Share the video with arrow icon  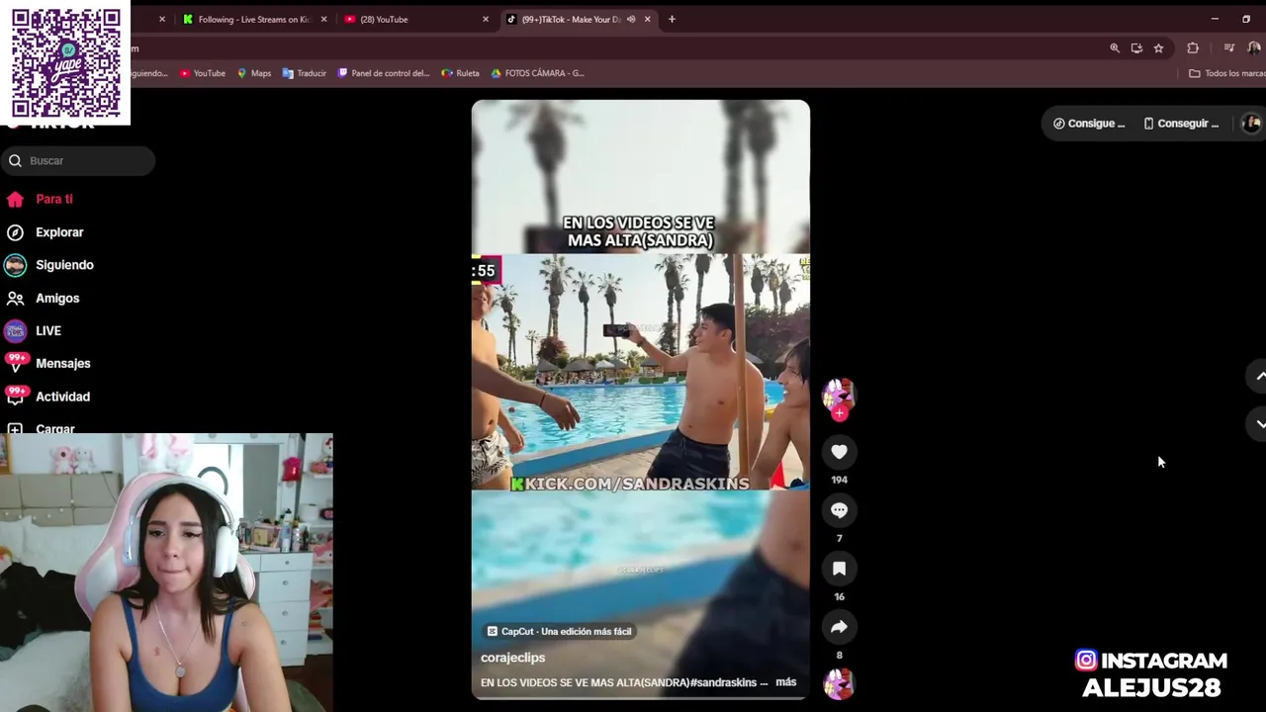click(839, 627)
